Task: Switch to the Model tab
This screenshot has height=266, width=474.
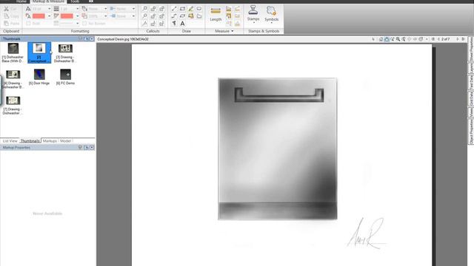Action: (x=65, y=141)
